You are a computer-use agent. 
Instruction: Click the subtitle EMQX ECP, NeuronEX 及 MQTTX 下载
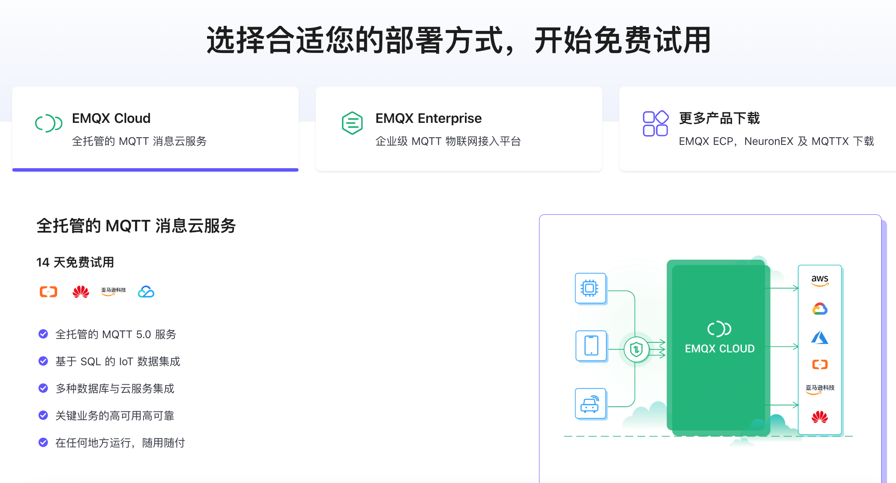pos(776,141)
